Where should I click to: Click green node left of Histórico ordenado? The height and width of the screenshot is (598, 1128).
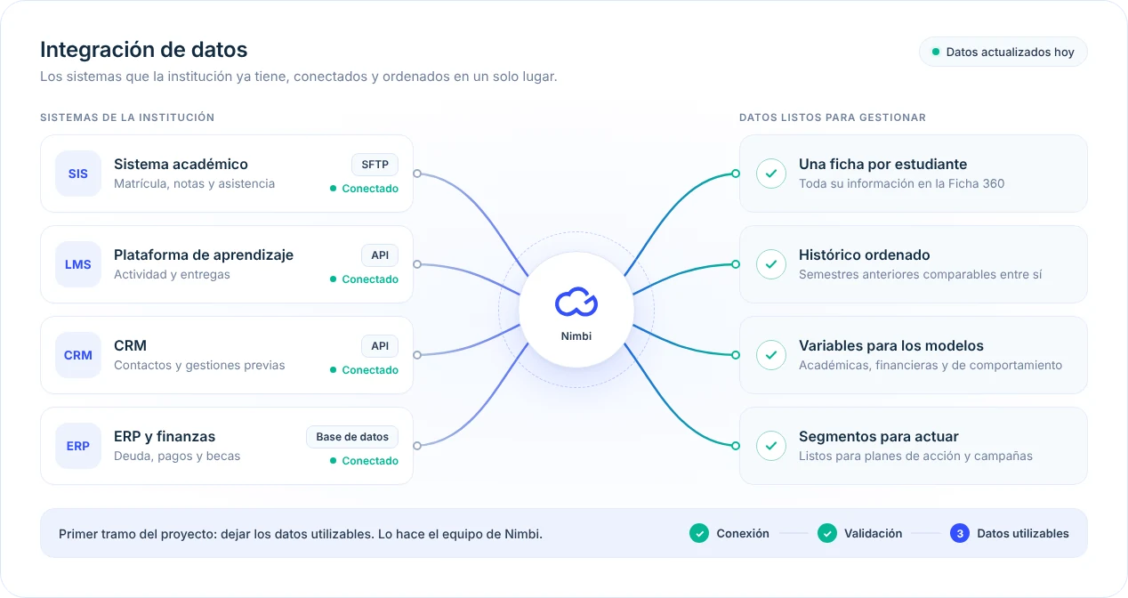(736, 264)
